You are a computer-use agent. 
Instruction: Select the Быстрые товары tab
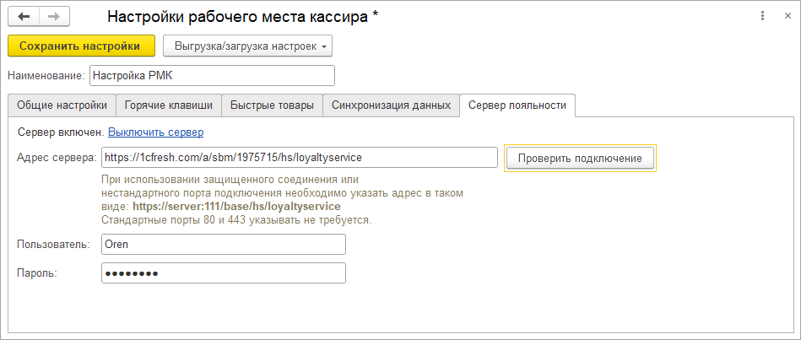(273, 105)
